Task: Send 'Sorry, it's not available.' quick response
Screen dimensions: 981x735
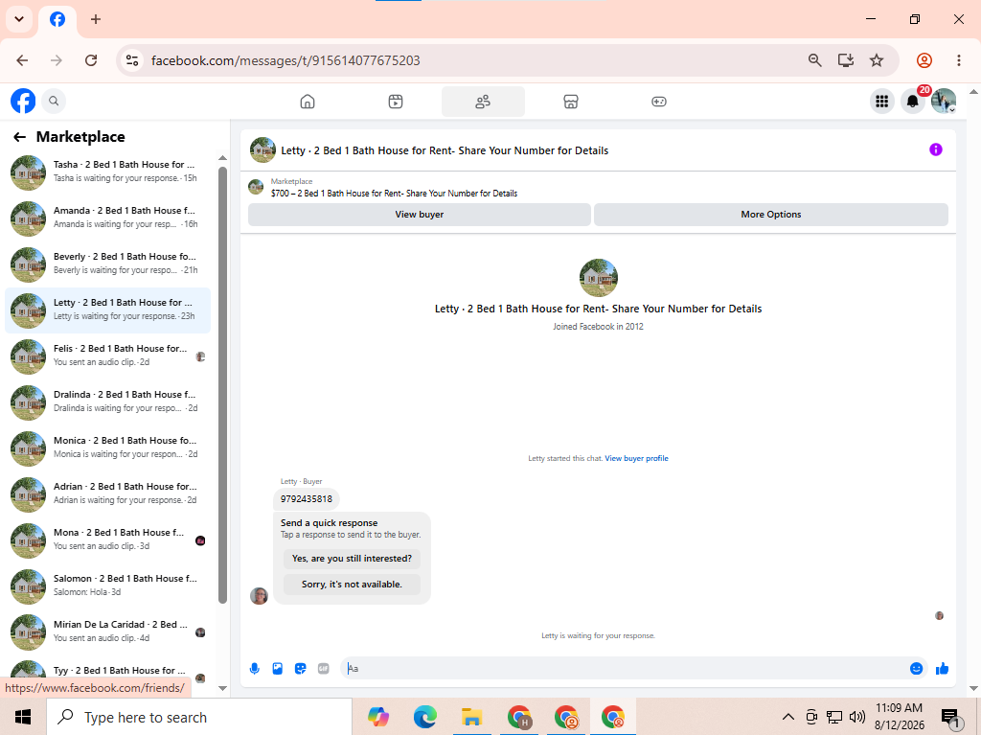Action: tap(352, 585)
